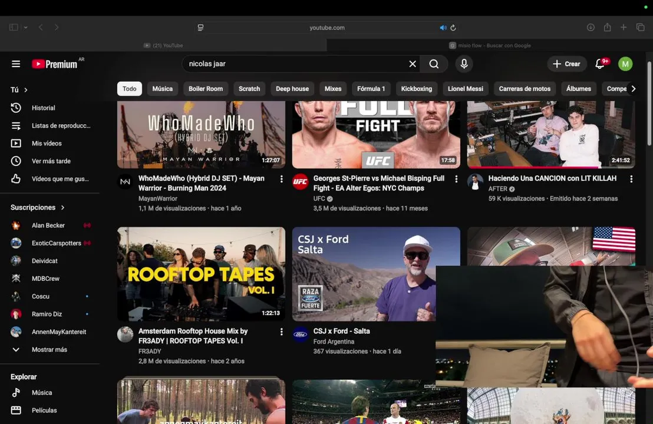Select the Todo filter chip

point(130,89)
